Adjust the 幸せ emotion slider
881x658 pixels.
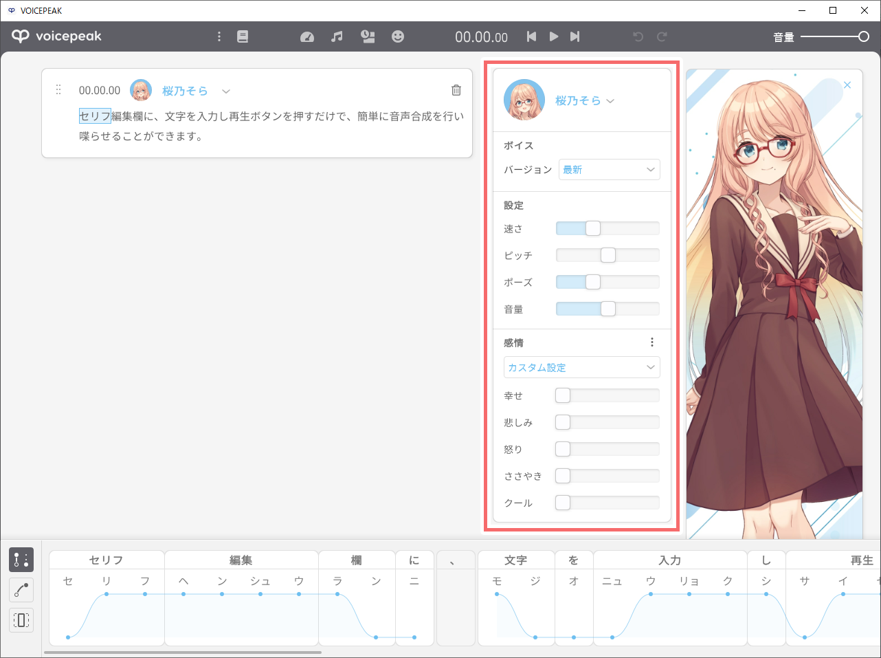coord(607,395)
